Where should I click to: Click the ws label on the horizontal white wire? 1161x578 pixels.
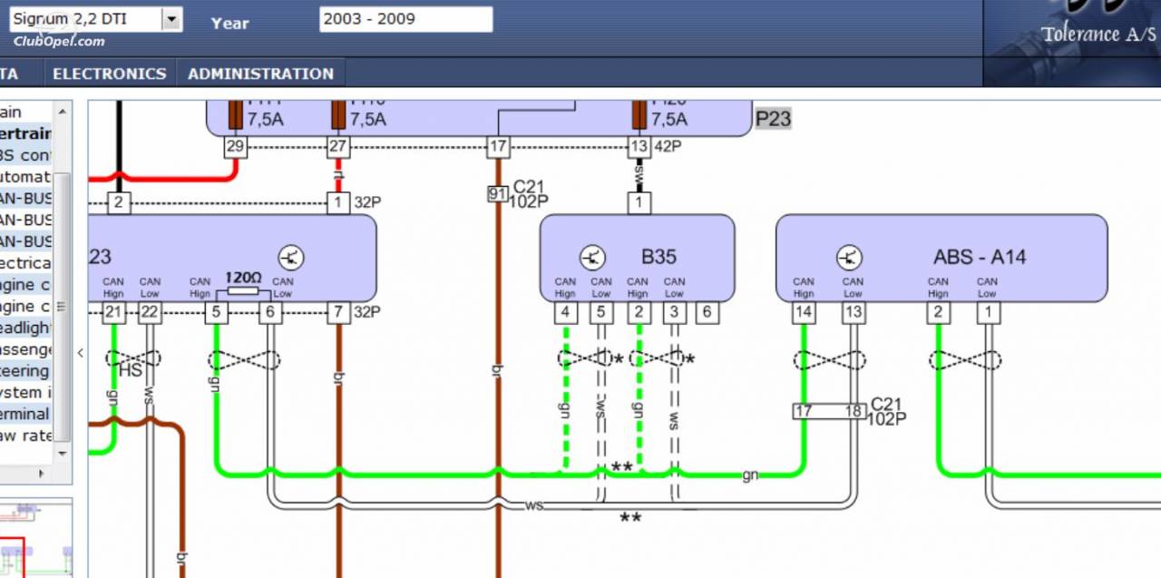[534, 505]
